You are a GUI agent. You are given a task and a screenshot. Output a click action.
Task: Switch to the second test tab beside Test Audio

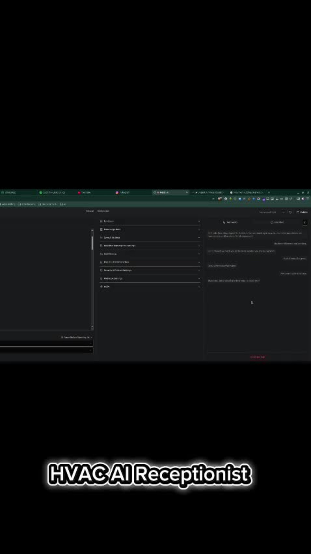pyautogui.click(x=277, y=222)
